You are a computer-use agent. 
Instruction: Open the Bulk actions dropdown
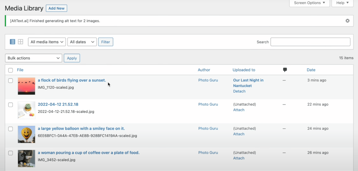pos(33,58)
